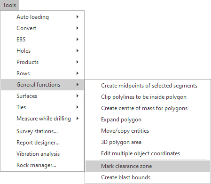Viewport: 211px width, 184px height.
Task: Open the Ties submenu
Action: pyautogui.click(x=42, y=107)
